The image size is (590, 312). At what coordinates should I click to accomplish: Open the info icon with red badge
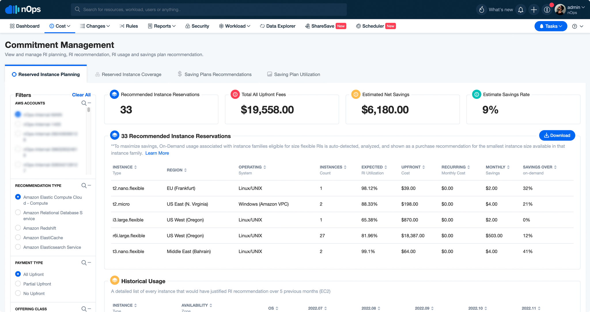tap(547, 9)
